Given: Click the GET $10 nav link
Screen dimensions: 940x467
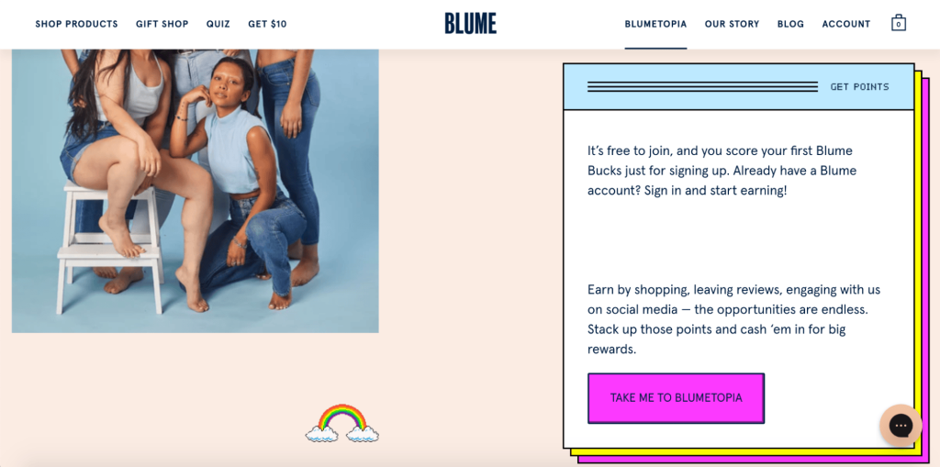Looking at the screenshot, I should [267, 24].
